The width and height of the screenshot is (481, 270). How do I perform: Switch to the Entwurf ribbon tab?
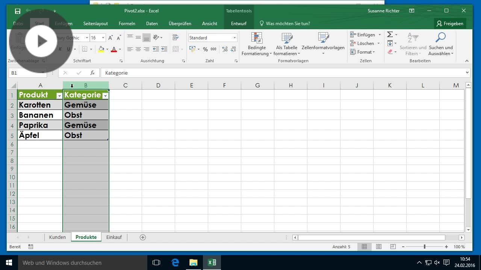[238, 23]
